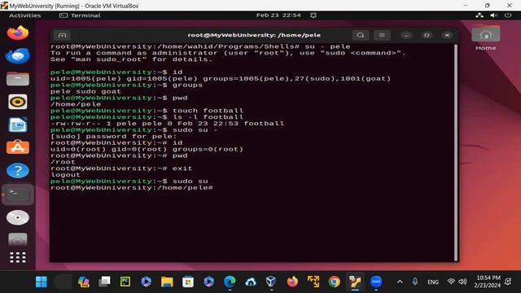Launch PyCharm from Windows taskbar

point(125,282)
